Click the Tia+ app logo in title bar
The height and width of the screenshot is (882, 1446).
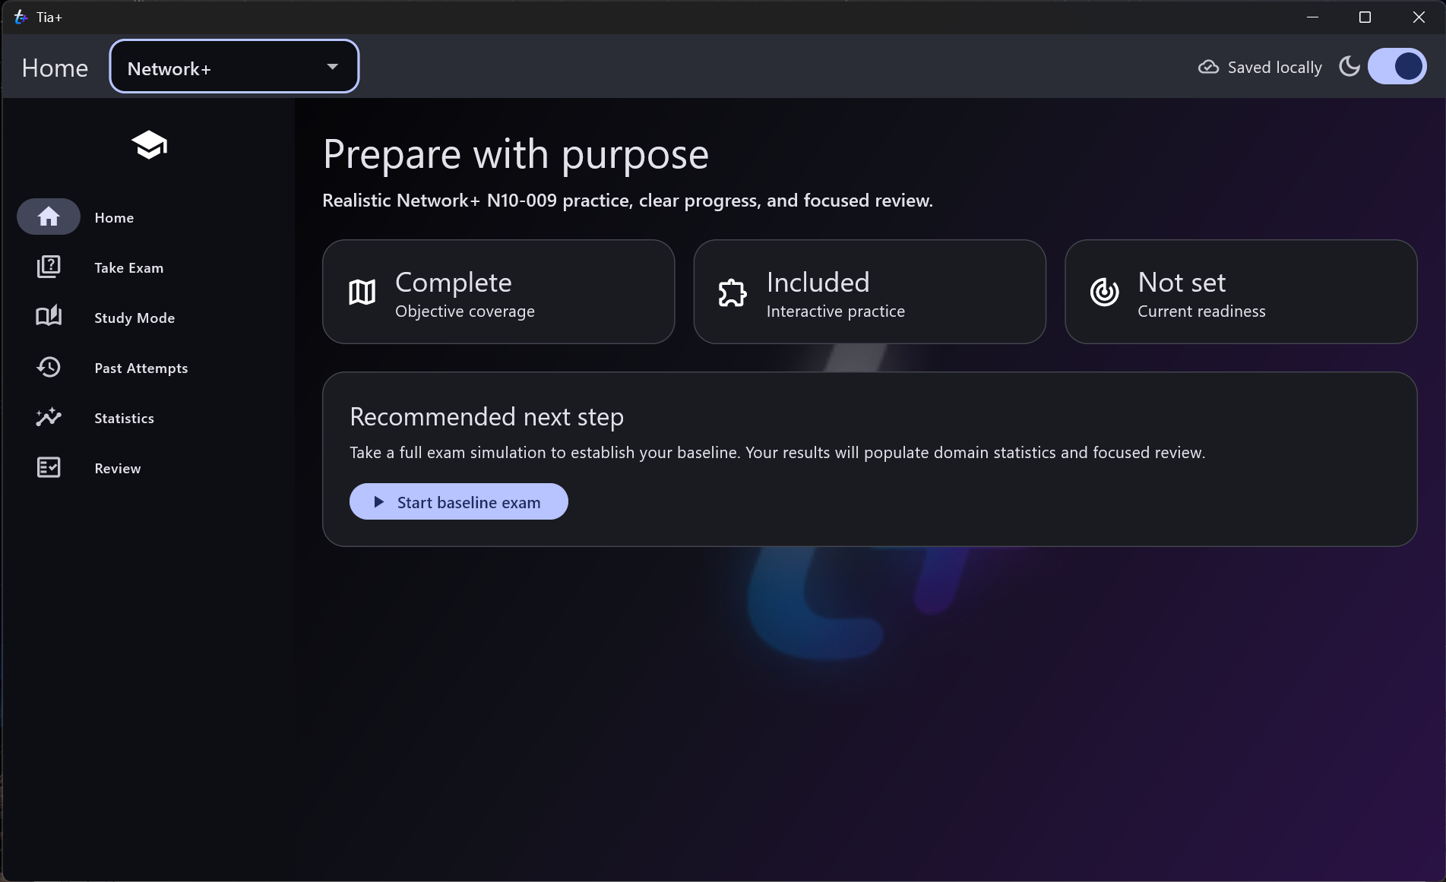(x=21, y=17)
